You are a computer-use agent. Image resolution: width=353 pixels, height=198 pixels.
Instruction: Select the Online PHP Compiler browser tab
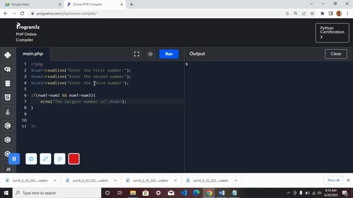(x=94, y=4)
